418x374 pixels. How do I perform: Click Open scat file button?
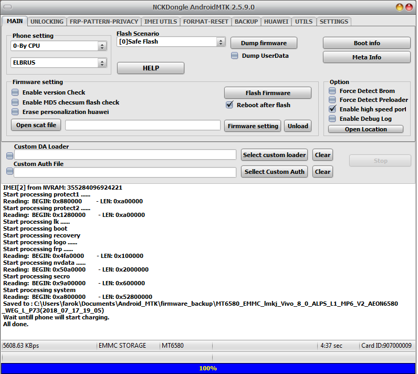[x=36, y=125]
